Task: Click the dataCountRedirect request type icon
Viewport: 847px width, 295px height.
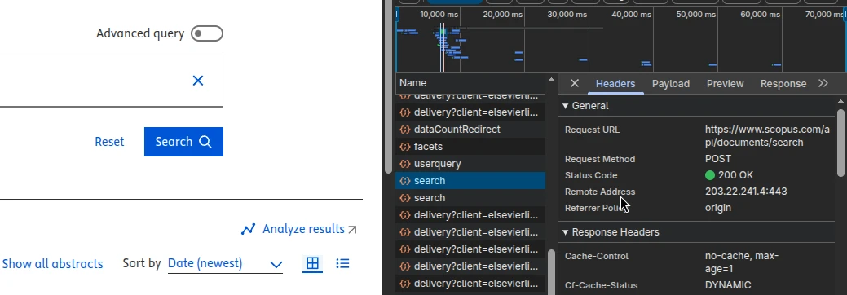Action: pyautogui.click(x=404, y=130)
